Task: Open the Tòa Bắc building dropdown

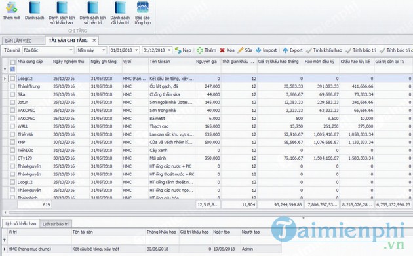Action: pos(71,50)
